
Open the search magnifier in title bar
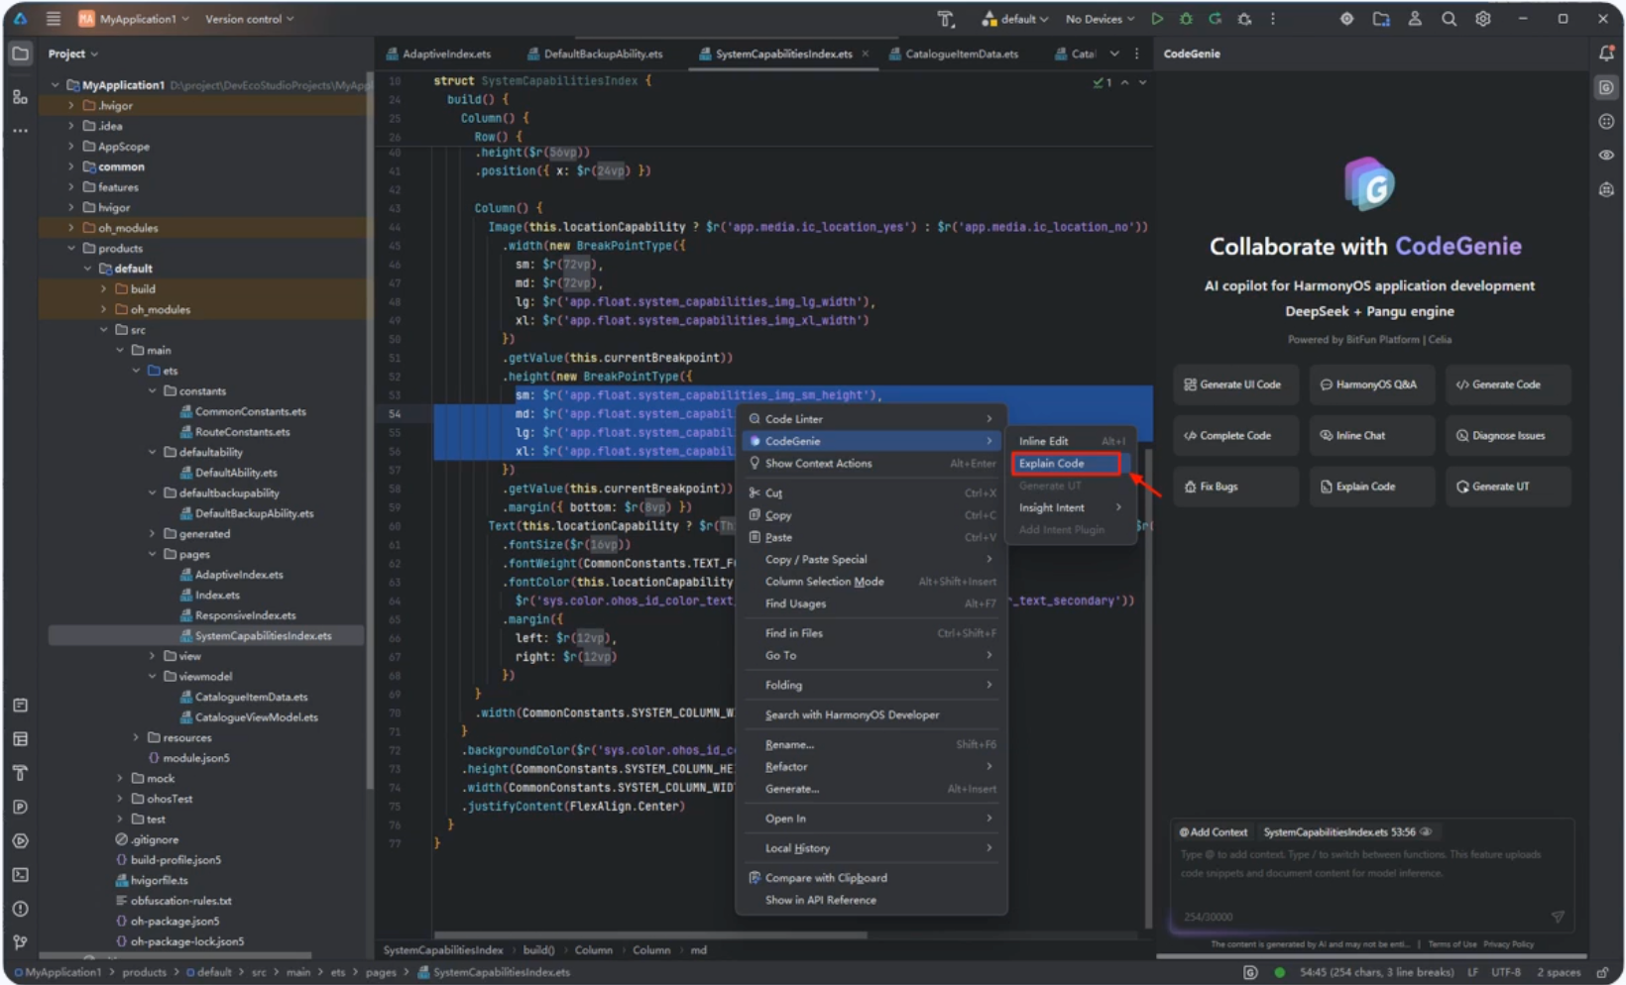1449,19
